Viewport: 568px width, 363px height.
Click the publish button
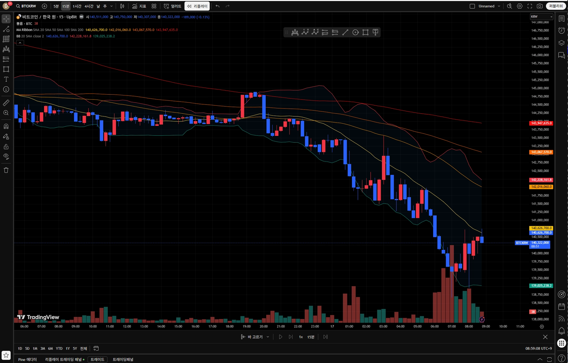(x=556, y=6)
